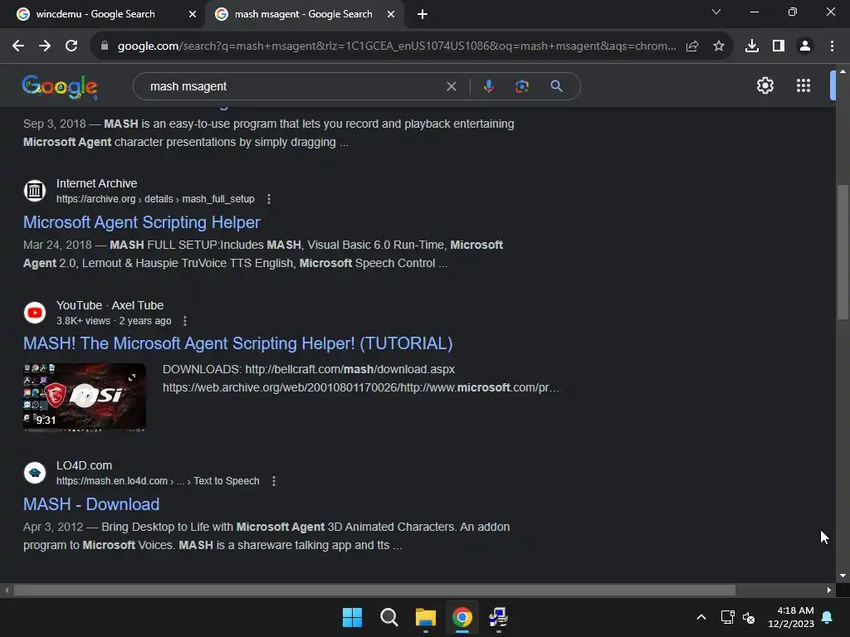Open new browser tab
This screenshot has width=850, height=637.
(x=423, y=15)
